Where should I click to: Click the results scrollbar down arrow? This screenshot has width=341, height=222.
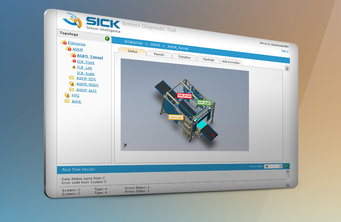click(x=288, y=185)
